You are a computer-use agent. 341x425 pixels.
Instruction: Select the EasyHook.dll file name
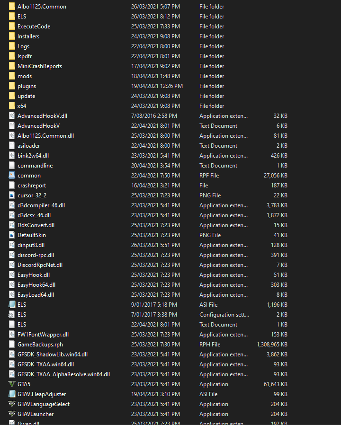point(34,275)
